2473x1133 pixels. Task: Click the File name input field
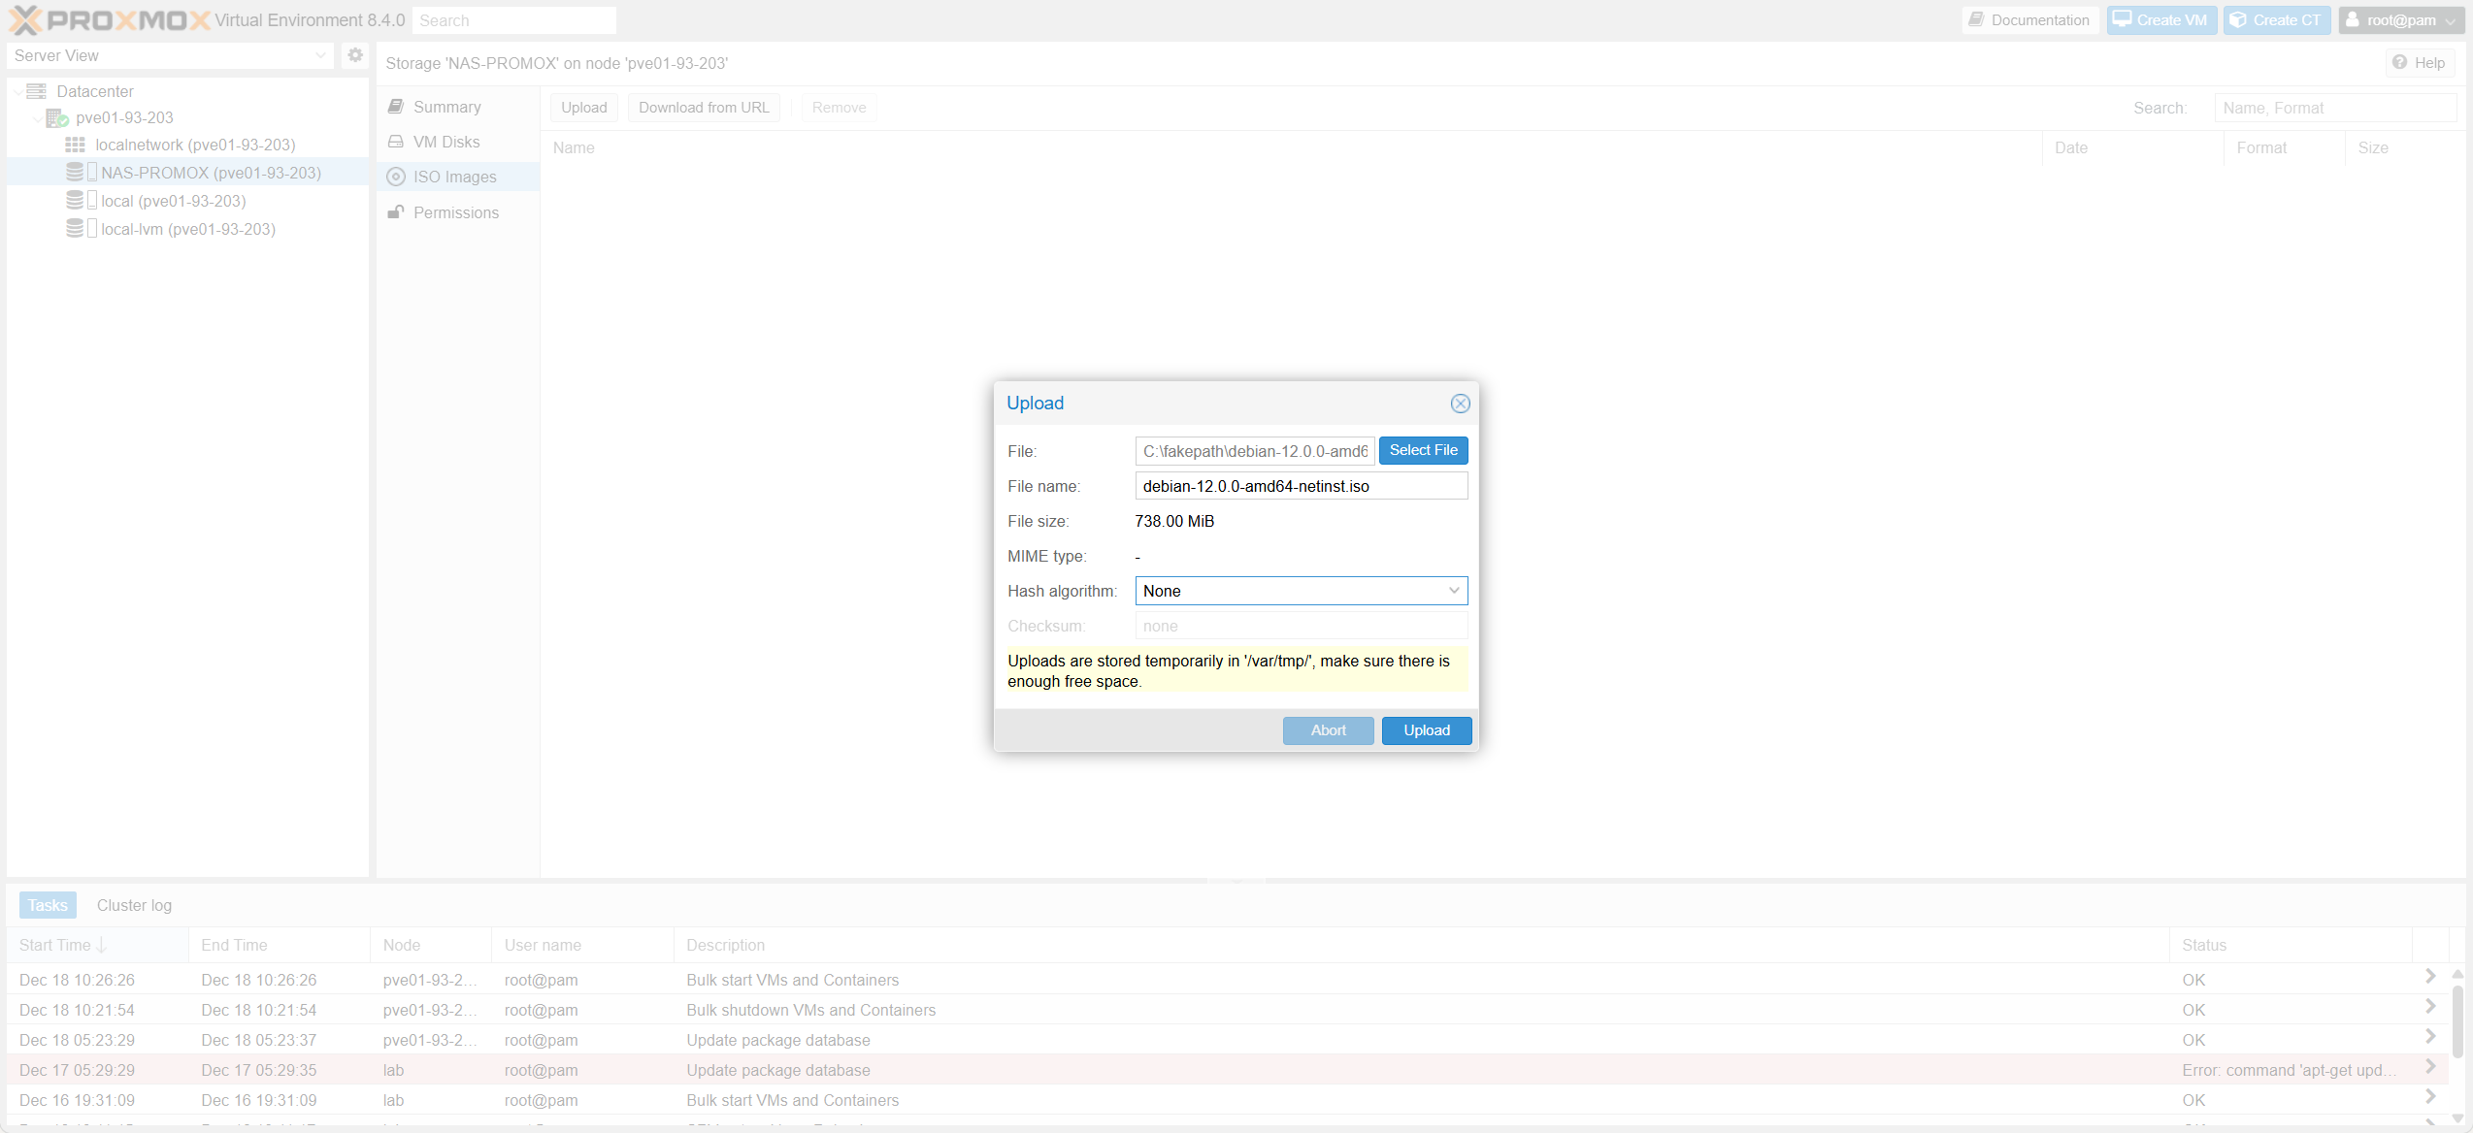tap(1301, 485)
